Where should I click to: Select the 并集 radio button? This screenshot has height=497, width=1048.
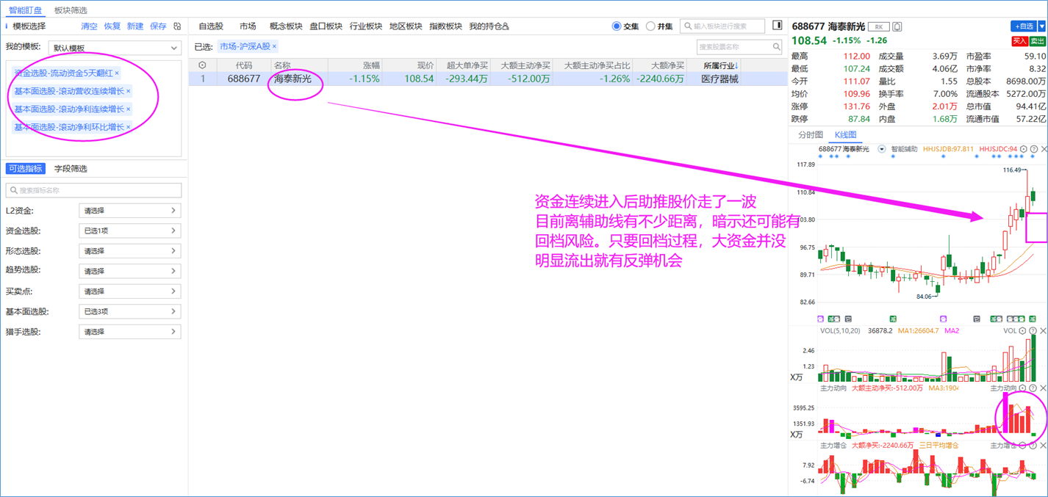tap(650, 26)
